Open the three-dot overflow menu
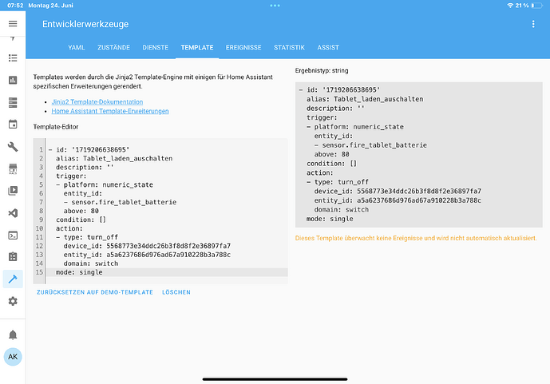 coord(533,24)
